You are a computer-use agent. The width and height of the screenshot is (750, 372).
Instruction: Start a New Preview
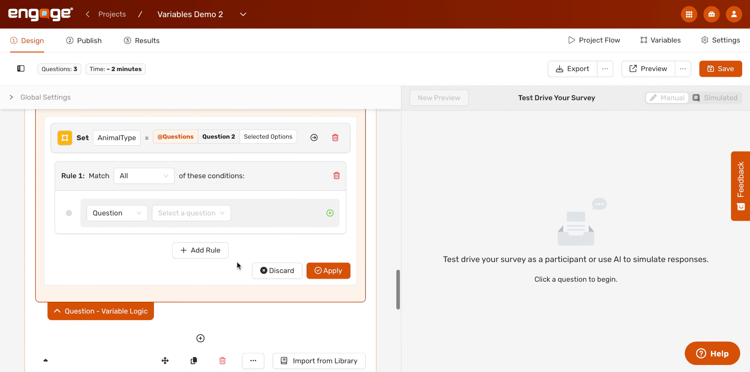pyautogui.click(x=439, y=98)
